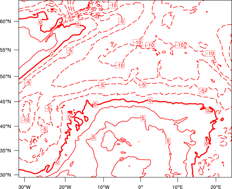Select the -5 contour label near 16°E, 47°N

tap(202, 91)
